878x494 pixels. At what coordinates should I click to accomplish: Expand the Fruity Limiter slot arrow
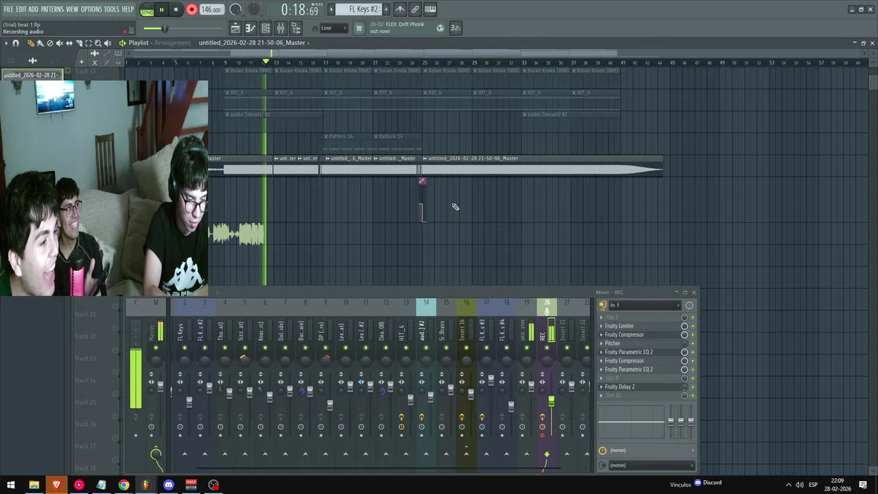602,326
